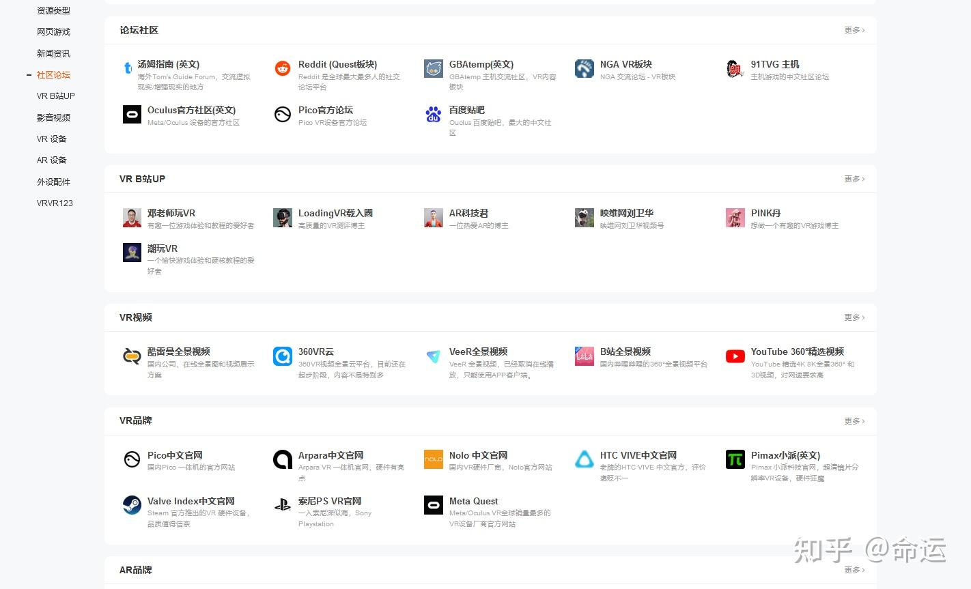Open the HTC VIVE中文官网 link
This screenshot has width=971, height=589.
coord(638,455)
